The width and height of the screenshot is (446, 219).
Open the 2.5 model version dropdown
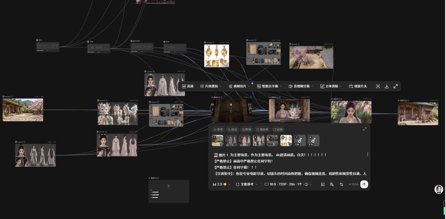(x=221, y=185)
